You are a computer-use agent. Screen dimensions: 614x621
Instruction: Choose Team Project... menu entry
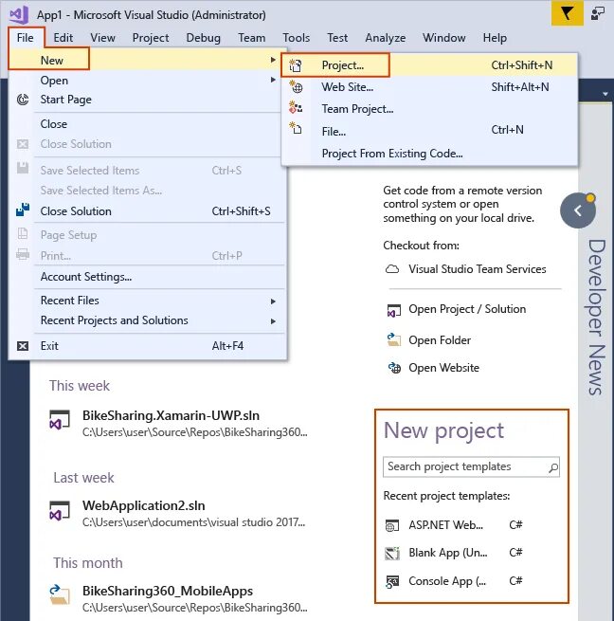click(429, 108)
